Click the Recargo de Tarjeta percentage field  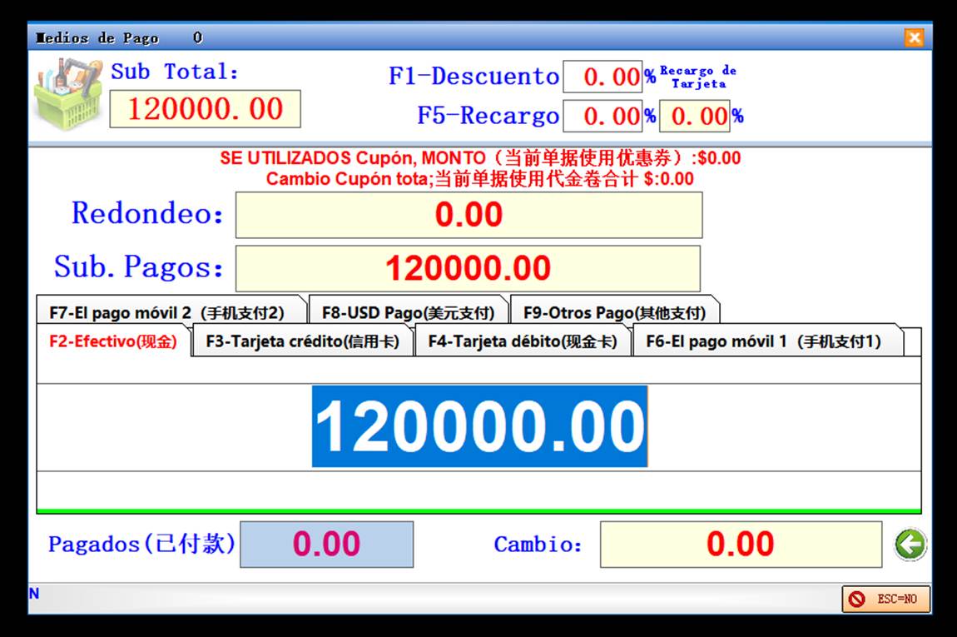coord(694,117)
